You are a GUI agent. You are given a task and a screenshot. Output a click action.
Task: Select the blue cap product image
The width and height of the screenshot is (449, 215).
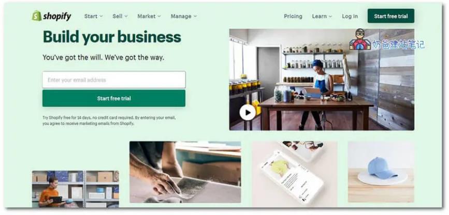click(x=381, y=172)
